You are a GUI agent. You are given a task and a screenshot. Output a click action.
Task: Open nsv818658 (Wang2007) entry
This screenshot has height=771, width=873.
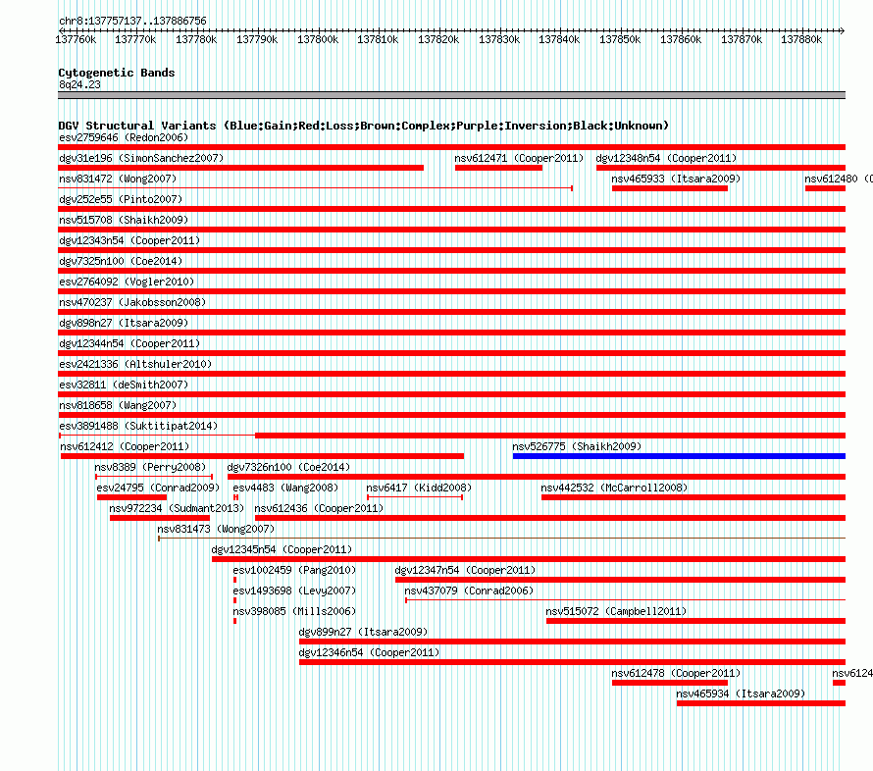point(118,405)
